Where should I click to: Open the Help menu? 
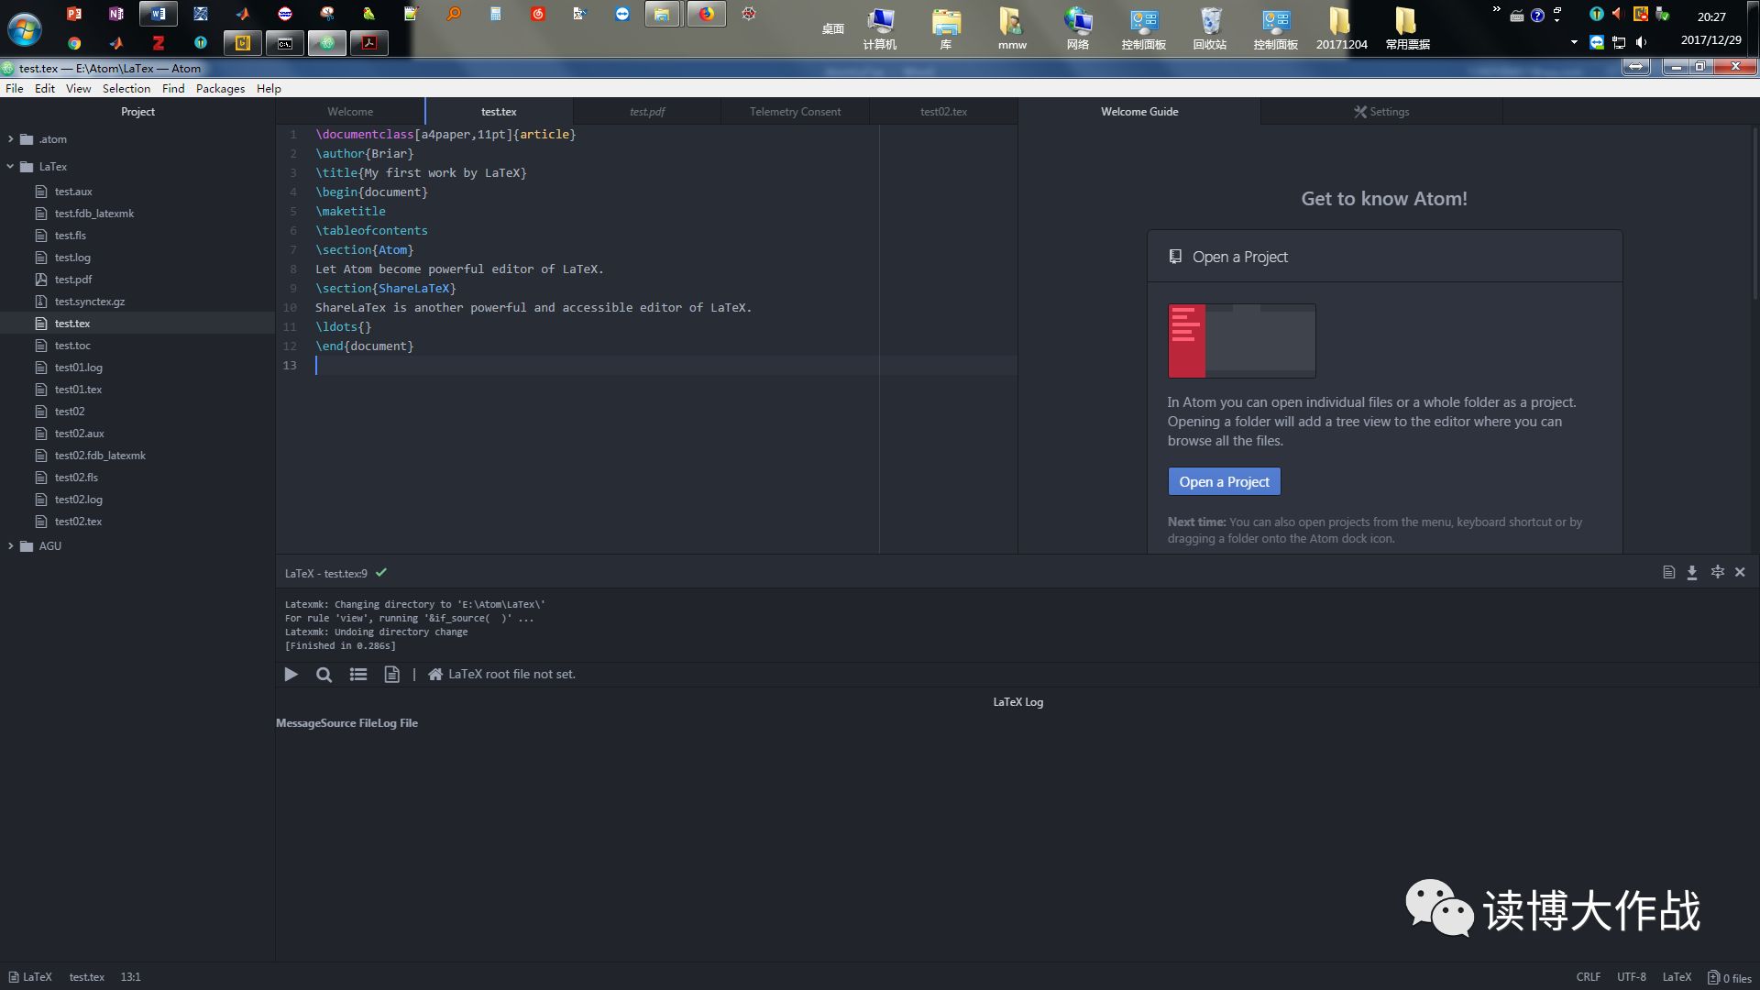[269, 89]
